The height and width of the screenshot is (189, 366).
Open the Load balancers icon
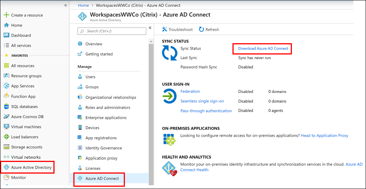coord(6,137)
